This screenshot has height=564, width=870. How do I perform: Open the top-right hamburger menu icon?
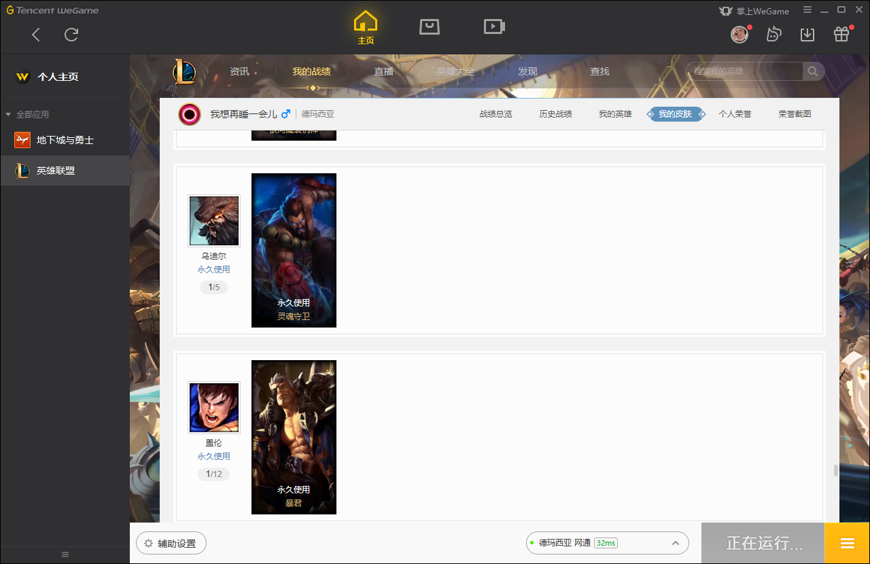tap(807, 10)
